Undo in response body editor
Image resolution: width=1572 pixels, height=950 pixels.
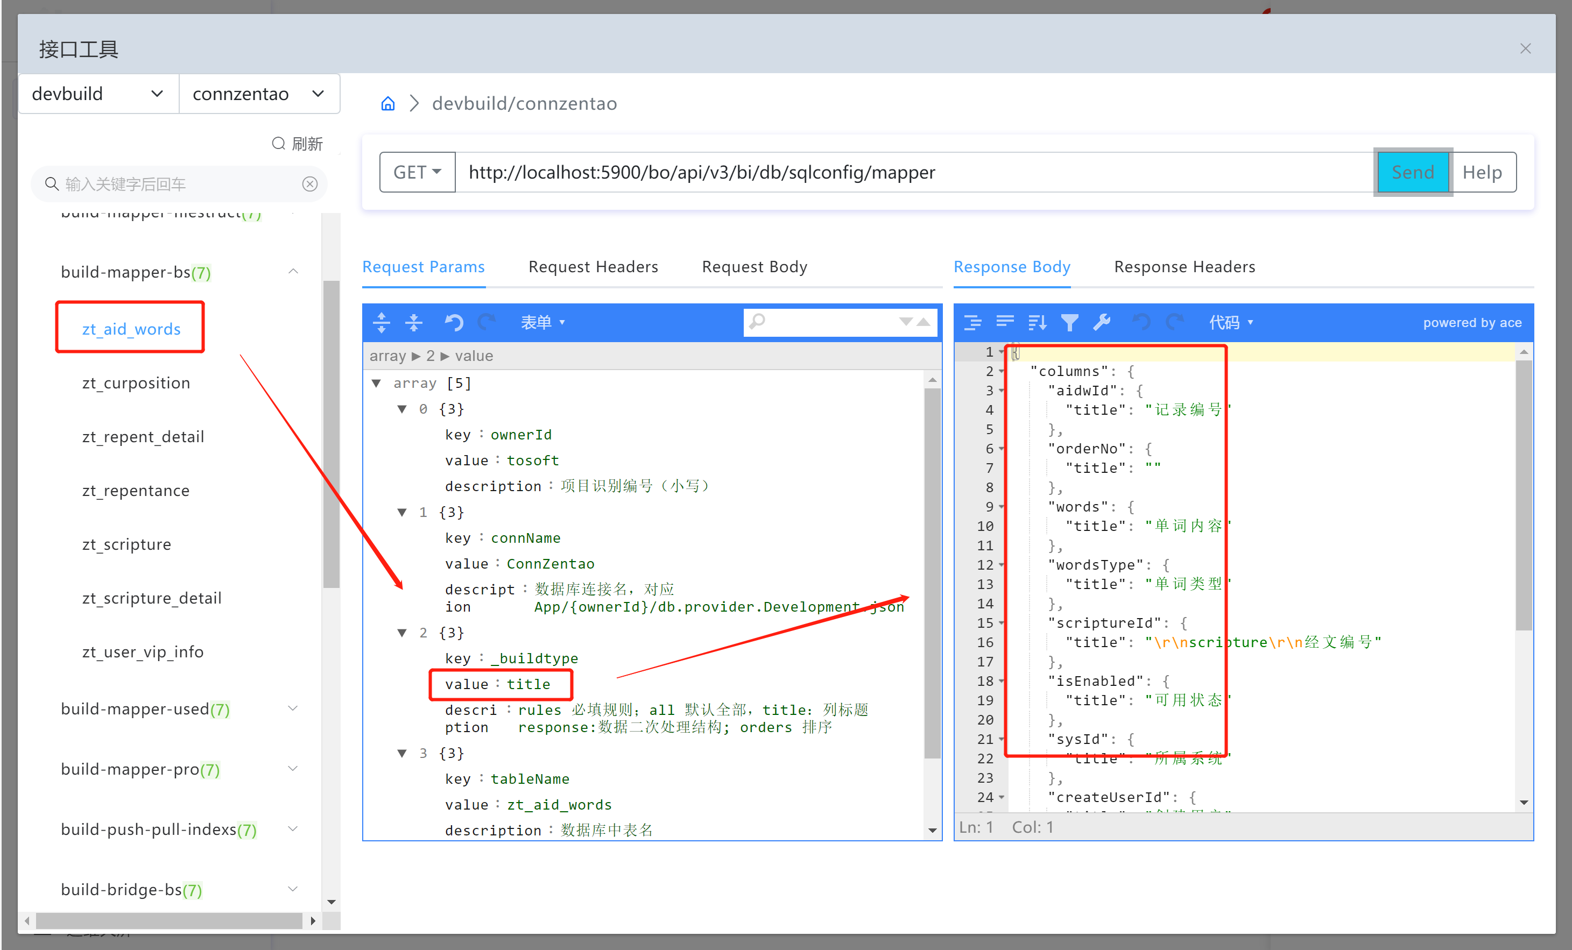point(1141,322)
